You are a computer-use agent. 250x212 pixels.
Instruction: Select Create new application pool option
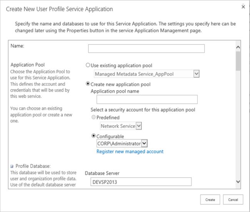pyautogui.click(x=88, y=84)
